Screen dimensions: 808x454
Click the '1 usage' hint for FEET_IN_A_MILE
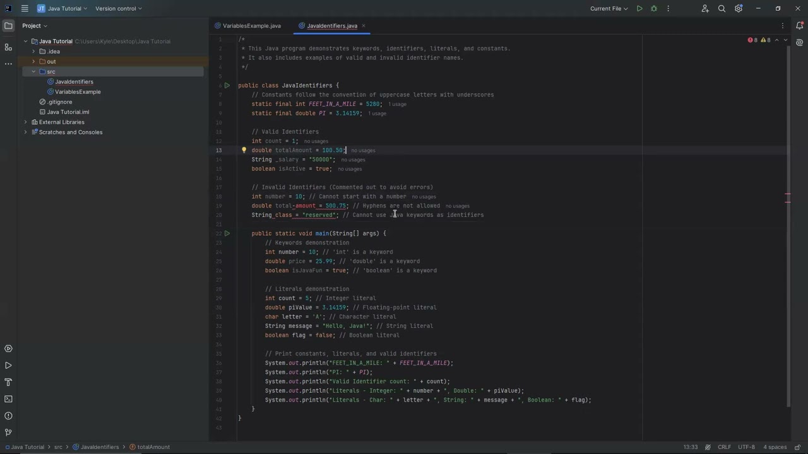click(397, 105)
